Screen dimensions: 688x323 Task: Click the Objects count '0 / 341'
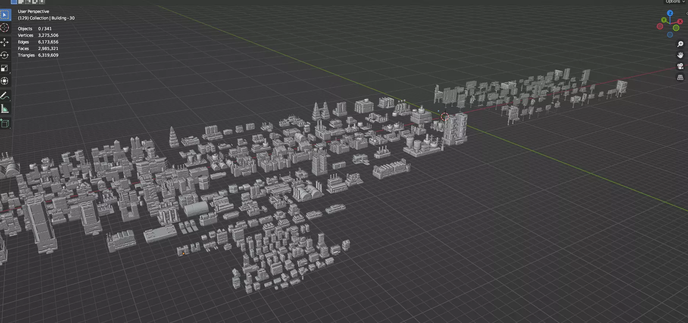pyautogui.click(x=45, y=29)
